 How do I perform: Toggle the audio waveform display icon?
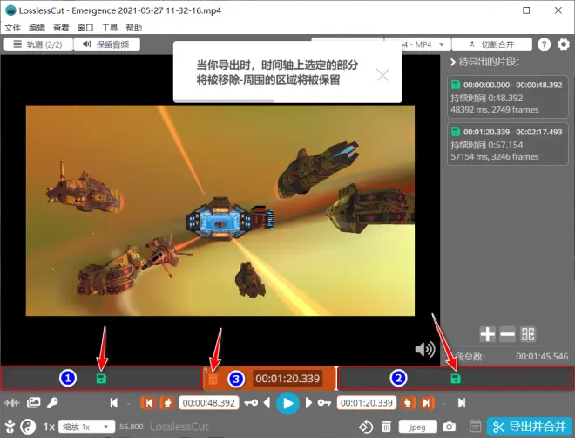pyautogui.click(x=11, y=403)
